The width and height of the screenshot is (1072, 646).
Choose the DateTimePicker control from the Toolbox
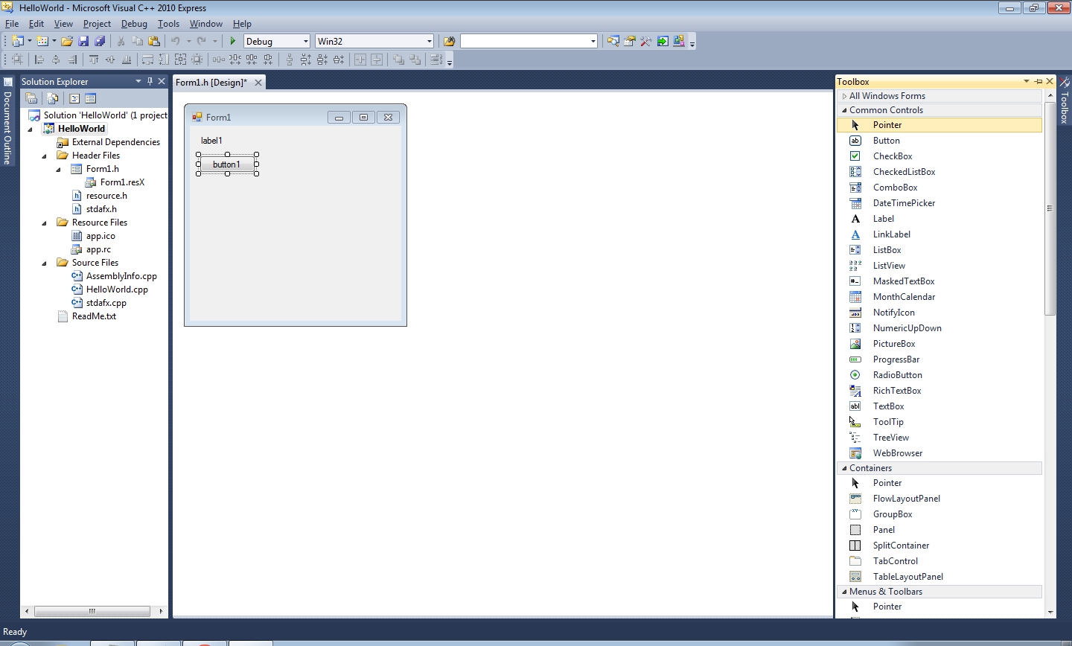904,202
